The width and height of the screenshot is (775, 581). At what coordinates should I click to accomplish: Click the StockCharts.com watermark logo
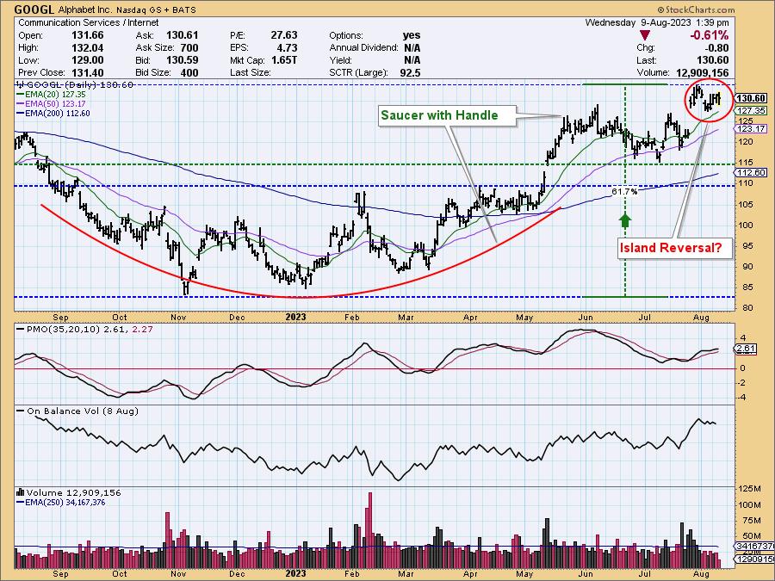click(x=695, y=9)
